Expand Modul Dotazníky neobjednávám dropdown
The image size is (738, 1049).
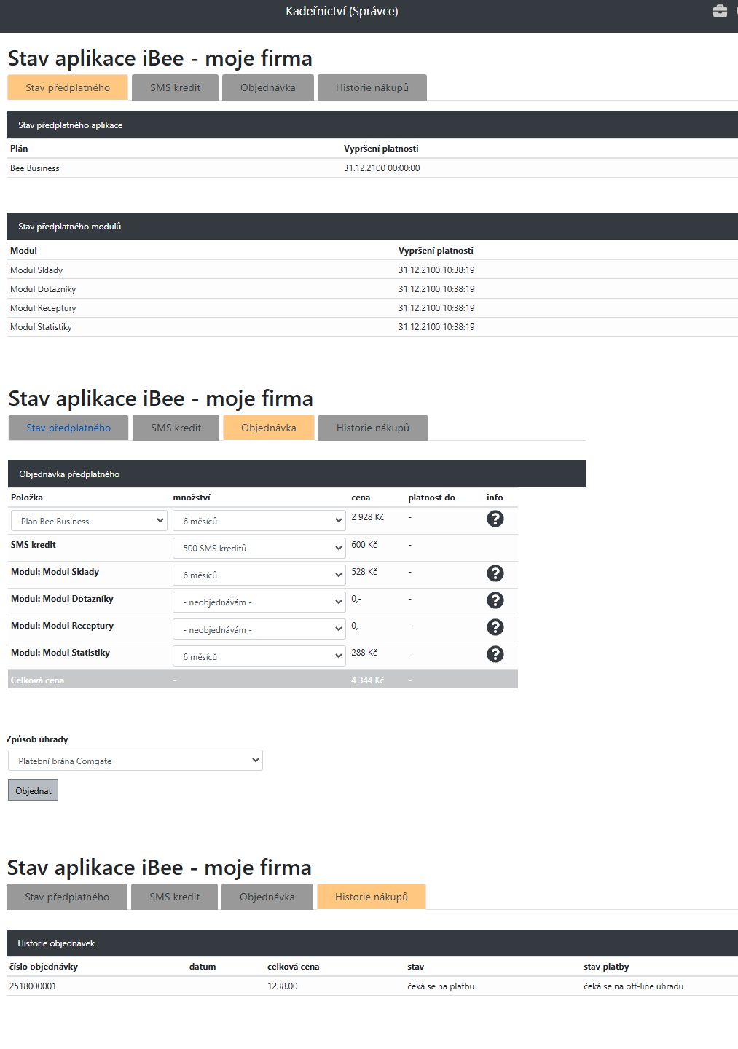coord(259,602)
